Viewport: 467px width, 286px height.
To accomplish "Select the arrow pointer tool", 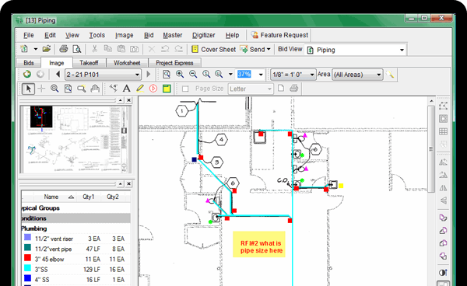I will (28, 89).
